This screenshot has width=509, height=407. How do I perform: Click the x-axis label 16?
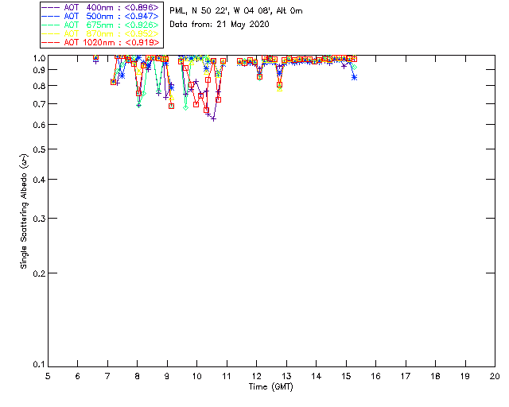(375, 376)
